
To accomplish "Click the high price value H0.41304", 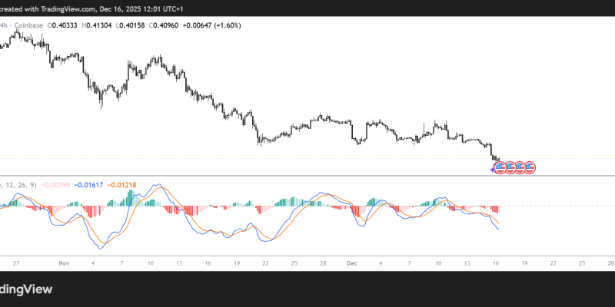I will (x=101, y=25).
